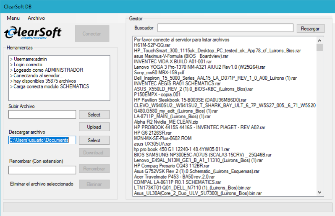Click log line 'Login correcto'
This screenshot has height=216, width=335.
pos(26,65)
